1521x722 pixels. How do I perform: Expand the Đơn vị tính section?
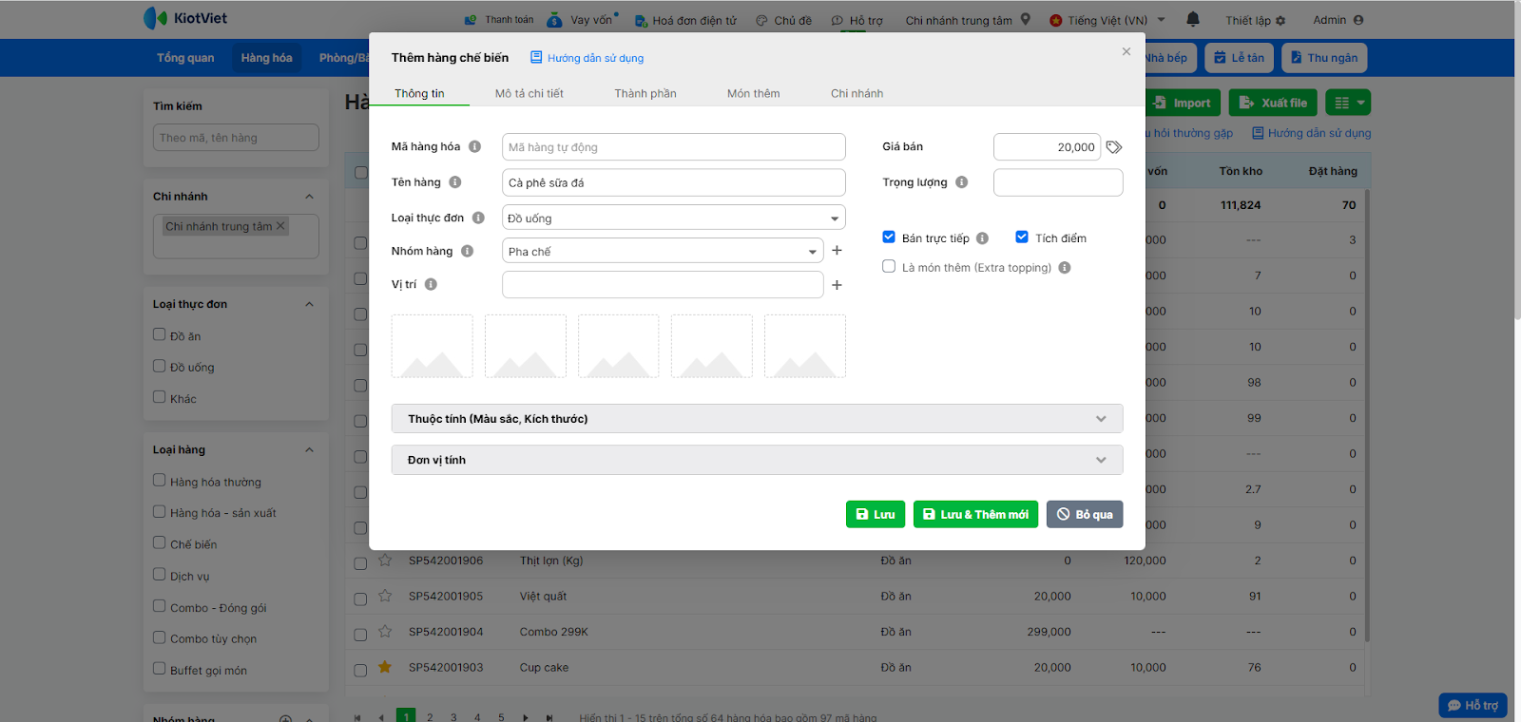click(x=757, y=460)
